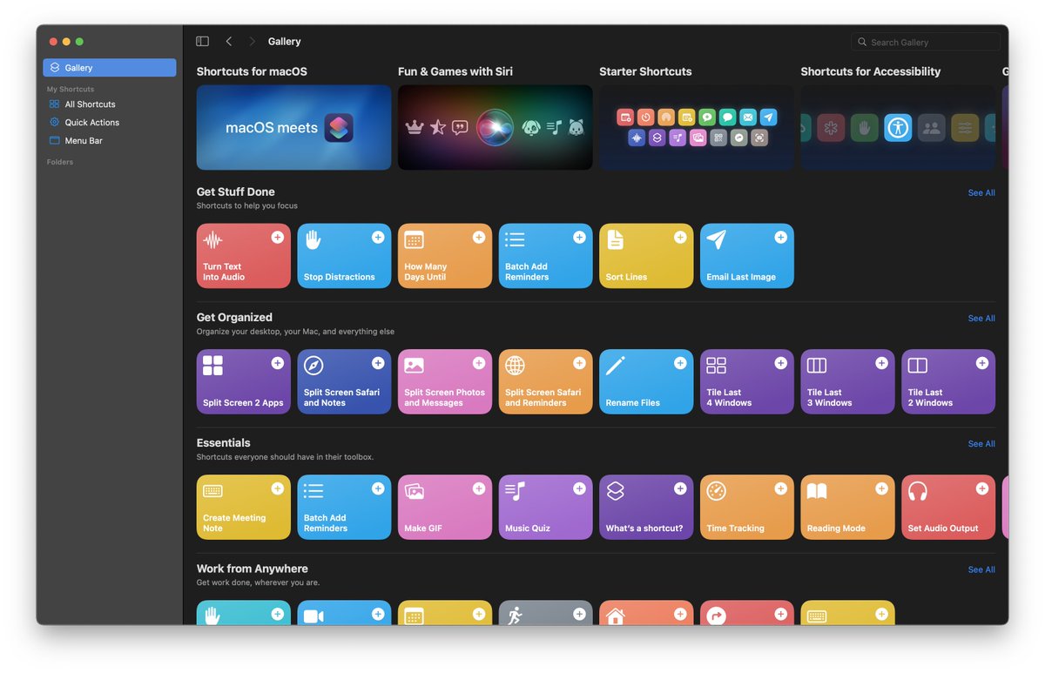Viewport: 1045px width, 673px height.
Task: Add the Set Audio Output shortcut
Action: (982, 488)
